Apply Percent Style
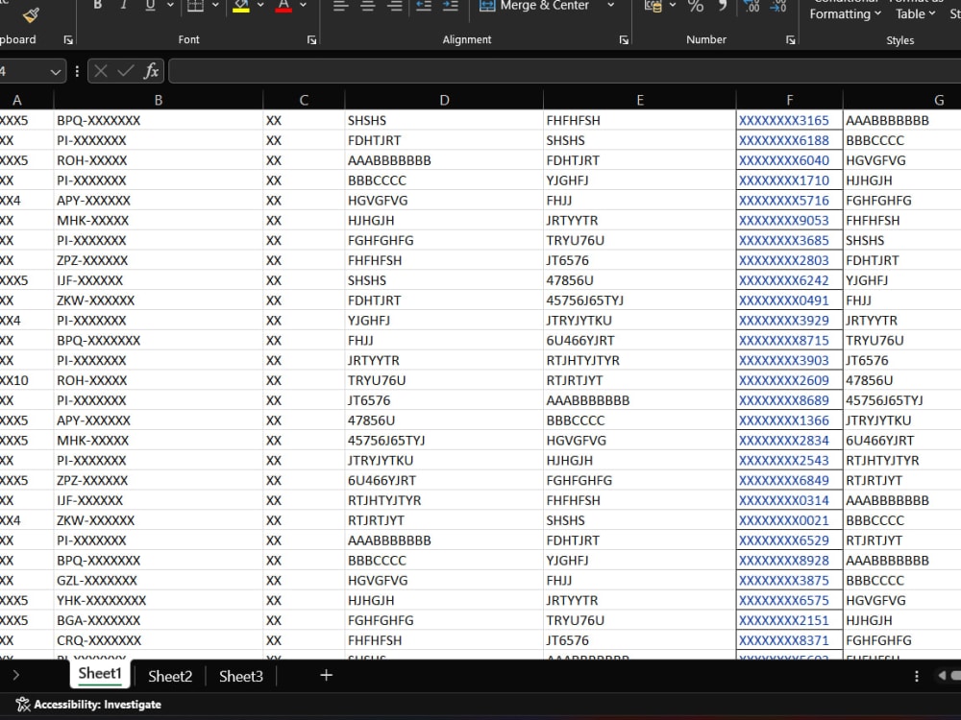961x720 pixels. pos(696,6)
